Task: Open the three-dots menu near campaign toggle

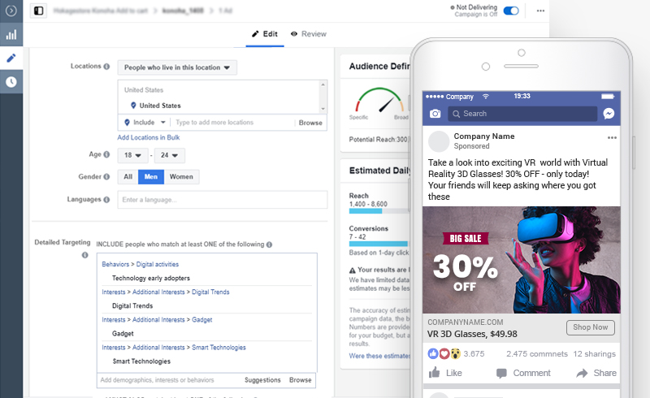Action: 540,11
